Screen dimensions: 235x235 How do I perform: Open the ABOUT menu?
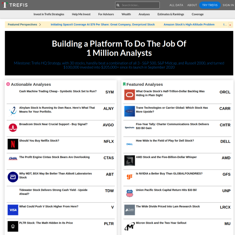pos(192,5)
